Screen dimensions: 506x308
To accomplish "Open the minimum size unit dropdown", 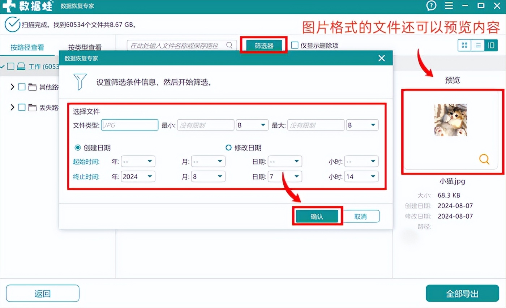I will click(x=252, y=125).
